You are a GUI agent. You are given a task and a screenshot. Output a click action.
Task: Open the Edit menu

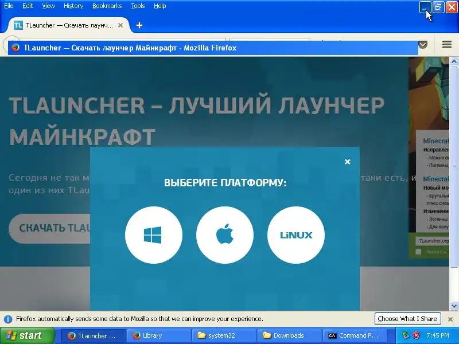[28, 6]
